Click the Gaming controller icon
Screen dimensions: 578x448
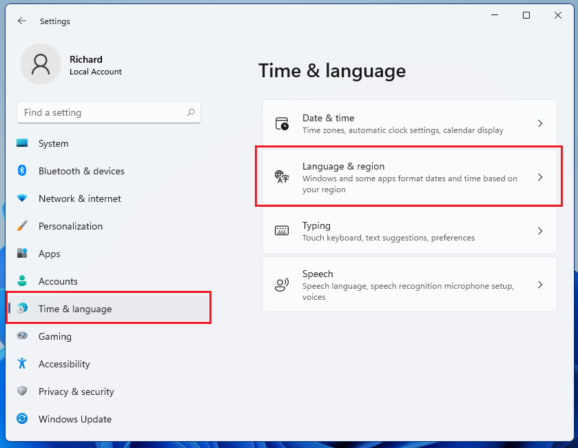click(22, 336)
